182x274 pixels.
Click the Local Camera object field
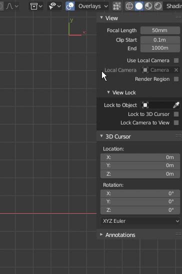[160, 70]
